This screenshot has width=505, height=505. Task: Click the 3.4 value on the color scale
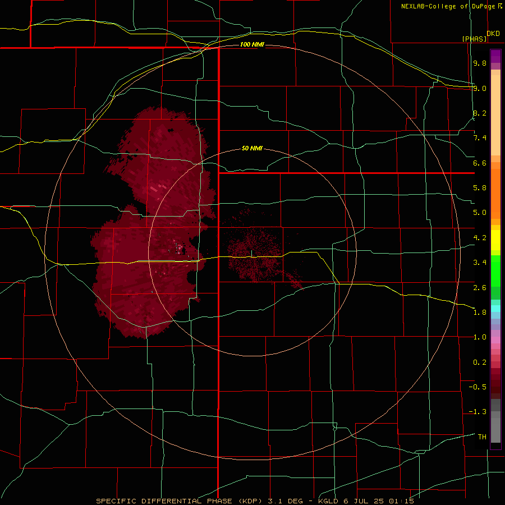click(480, 263)
